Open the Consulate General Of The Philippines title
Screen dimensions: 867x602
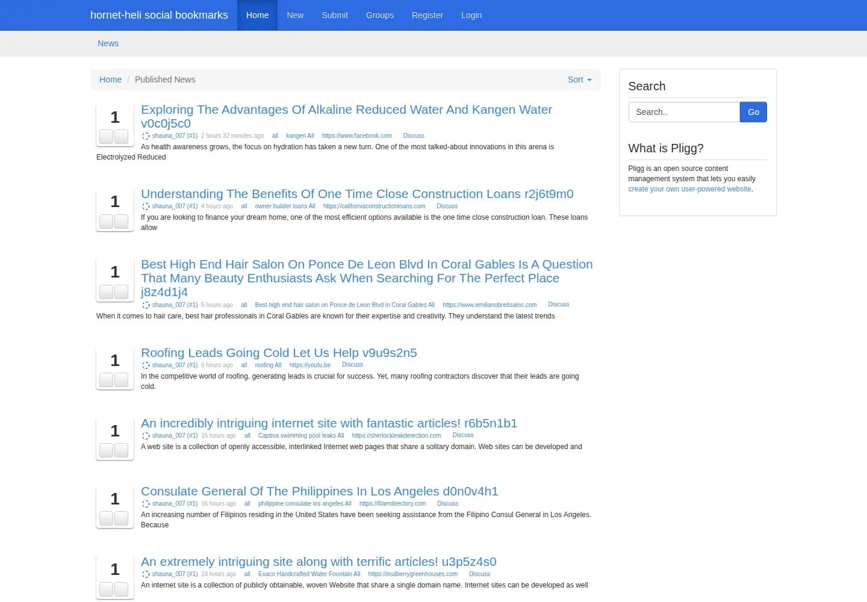click(x=320, y=491)
